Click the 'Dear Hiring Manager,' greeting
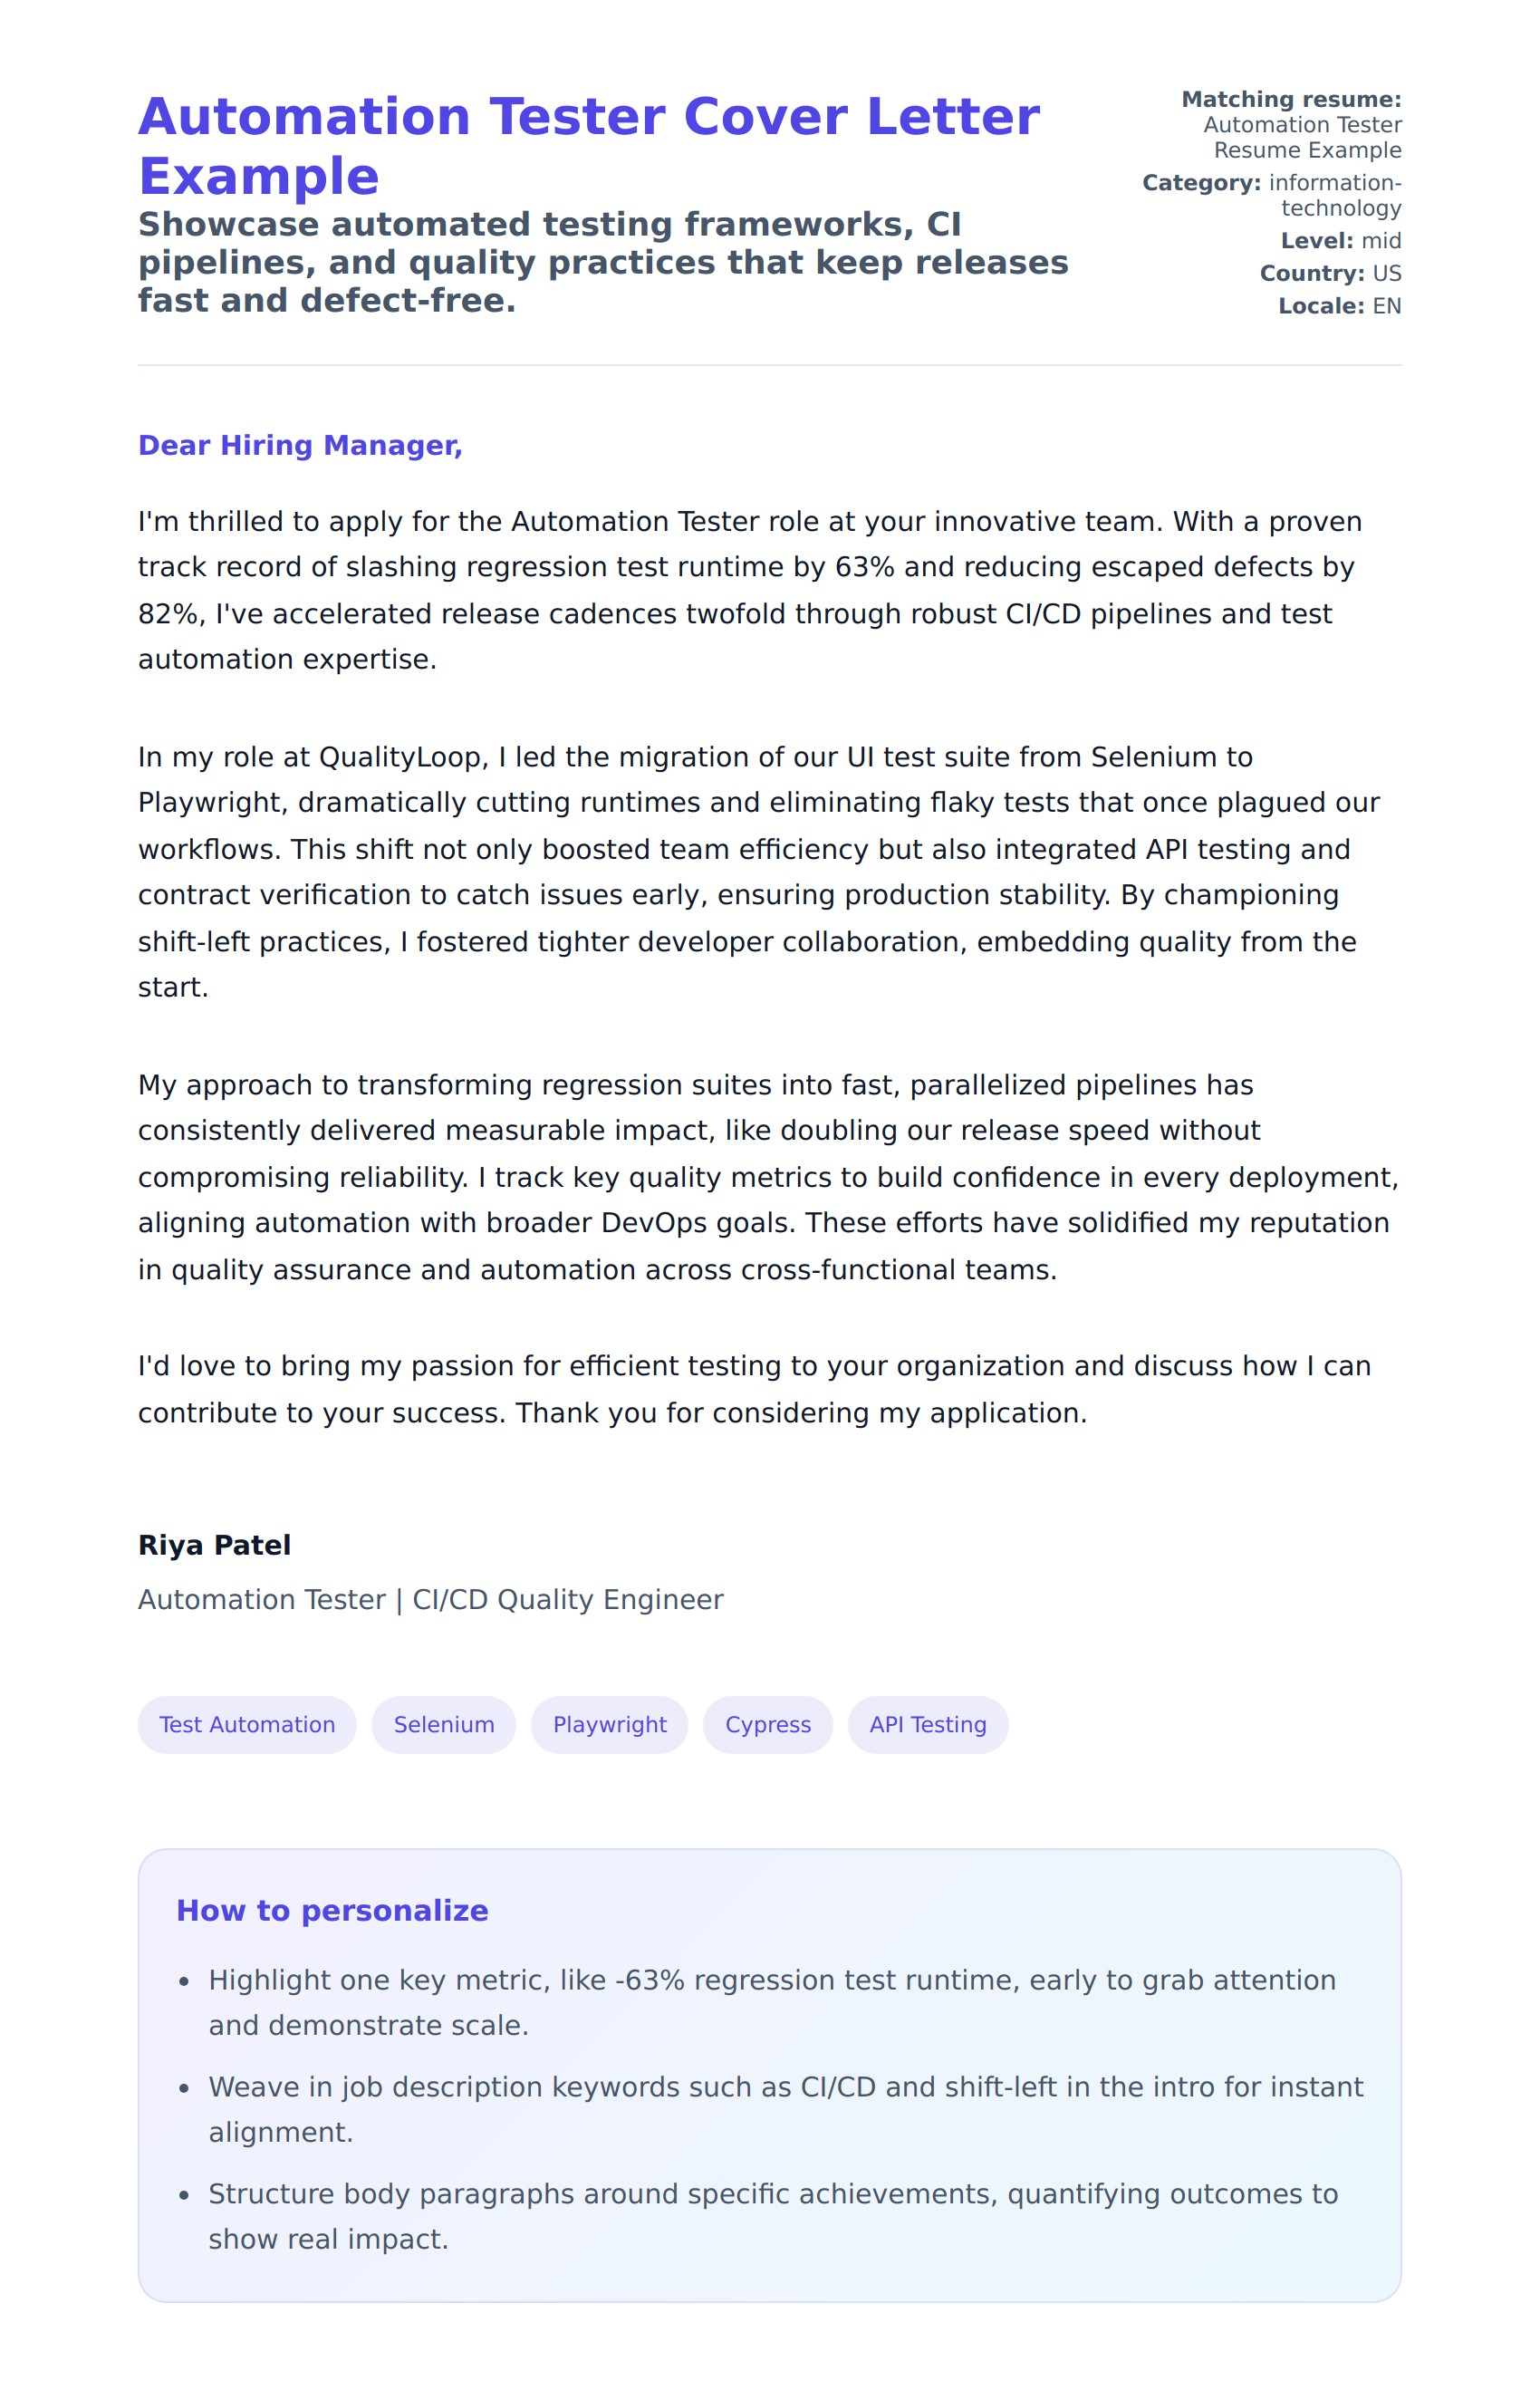Viewport: 1540px width, 2390px height. point(300,445)
